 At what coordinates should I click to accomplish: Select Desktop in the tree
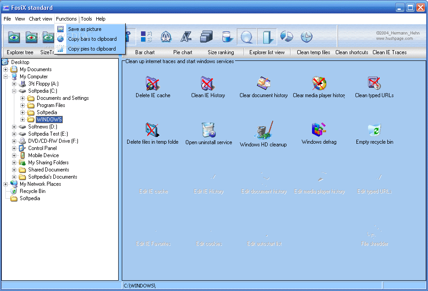tap(20, 62)
